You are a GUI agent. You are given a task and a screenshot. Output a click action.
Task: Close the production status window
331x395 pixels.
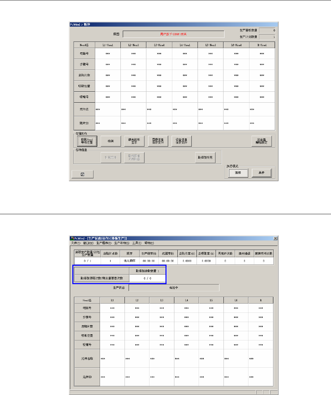click(275, 238)
